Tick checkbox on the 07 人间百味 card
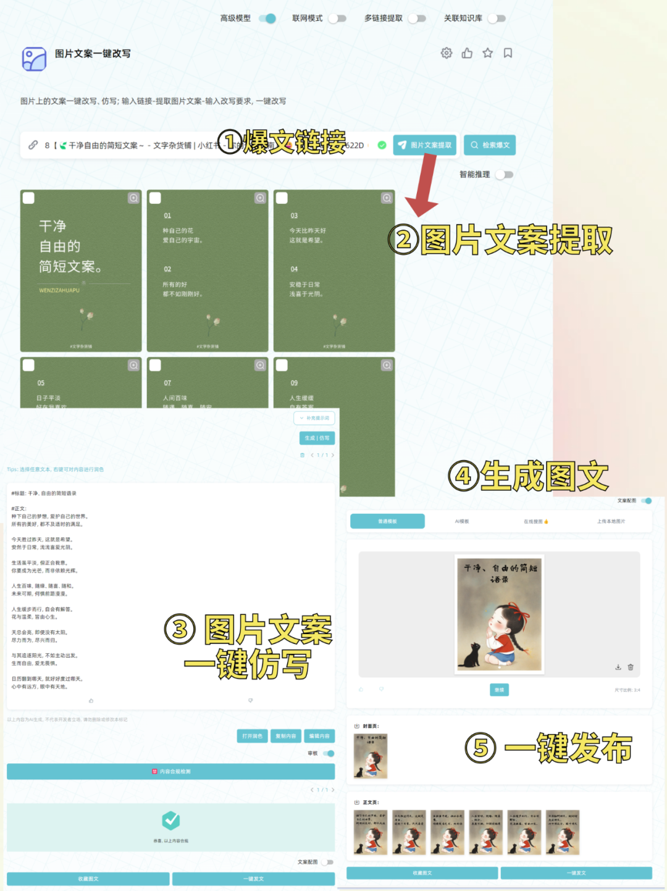Screen dimensions: 667x891 pyautogui.click(x=155, y=365)
